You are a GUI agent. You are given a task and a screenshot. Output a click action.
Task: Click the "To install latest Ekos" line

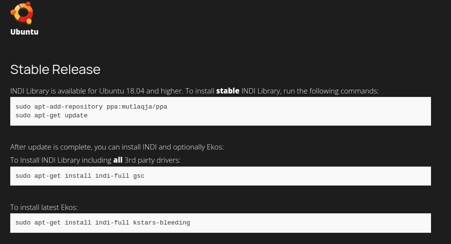(44, 207)
